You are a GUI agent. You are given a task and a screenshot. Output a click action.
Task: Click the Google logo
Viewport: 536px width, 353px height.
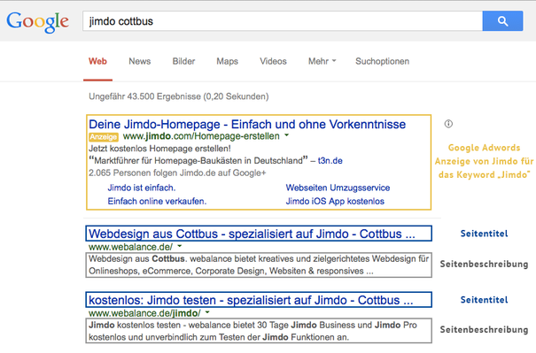coord(37,22)
